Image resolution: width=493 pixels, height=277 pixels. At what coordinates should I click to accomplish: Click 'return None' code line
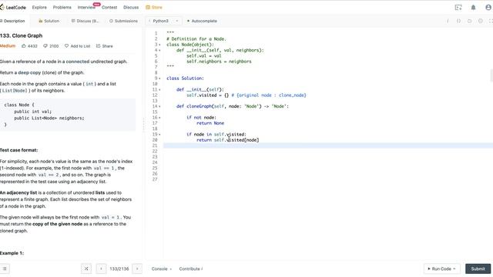click(210, 123)
